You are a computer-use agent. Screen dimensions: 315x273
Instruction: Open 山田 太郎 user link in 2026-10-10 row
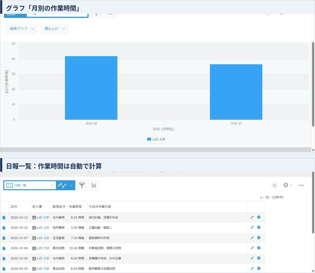pyautogui.click(x=43, y=228)
